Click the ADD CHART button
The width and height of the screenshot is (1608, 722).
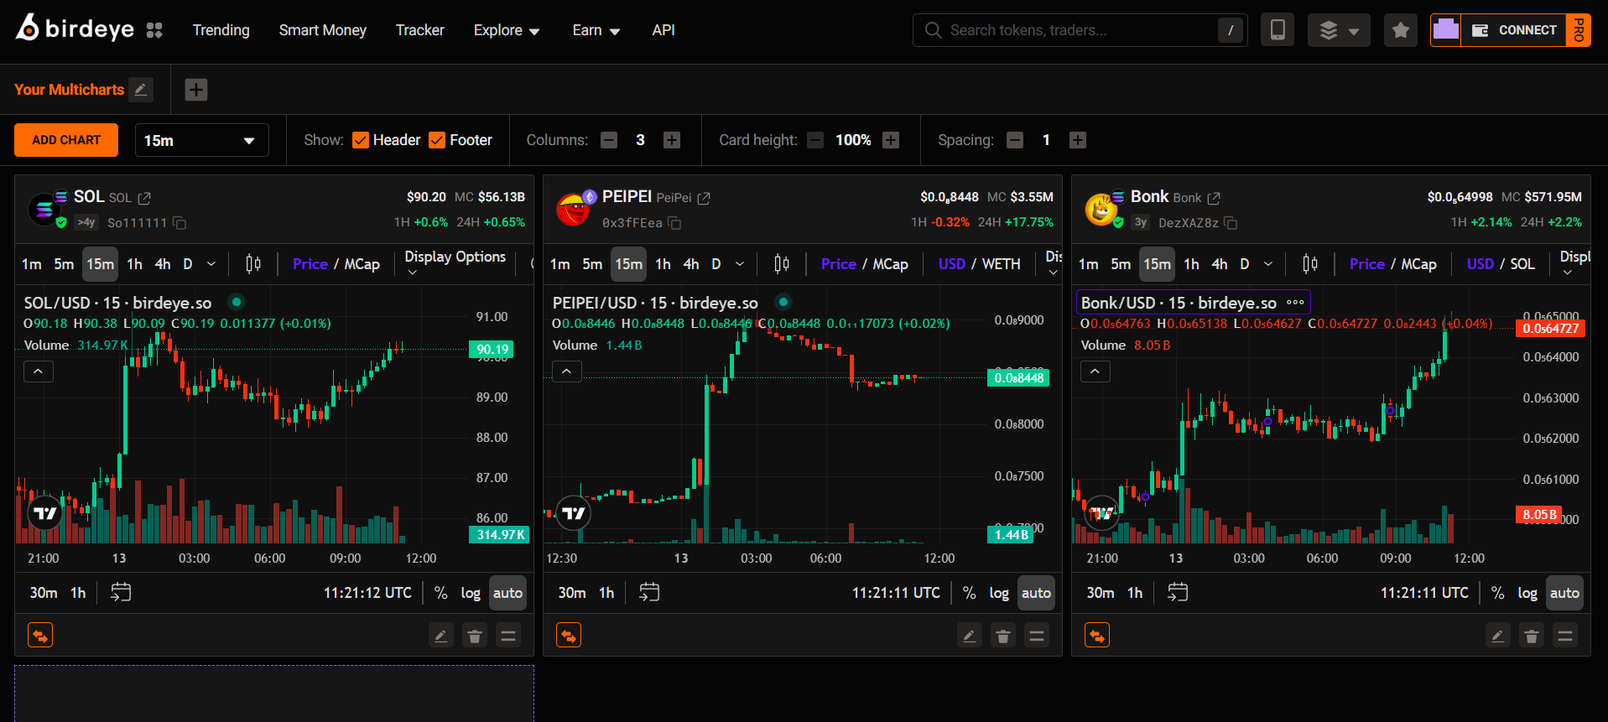pos(66,140)
